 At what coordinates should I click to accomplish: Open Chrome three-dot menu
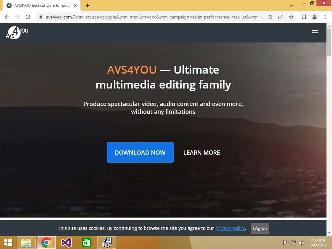325,17
